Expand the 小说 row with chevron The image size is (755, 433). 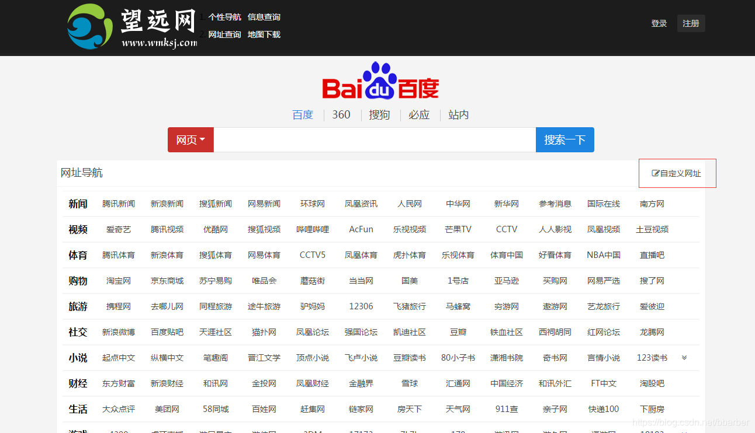[x=684, y=358]
